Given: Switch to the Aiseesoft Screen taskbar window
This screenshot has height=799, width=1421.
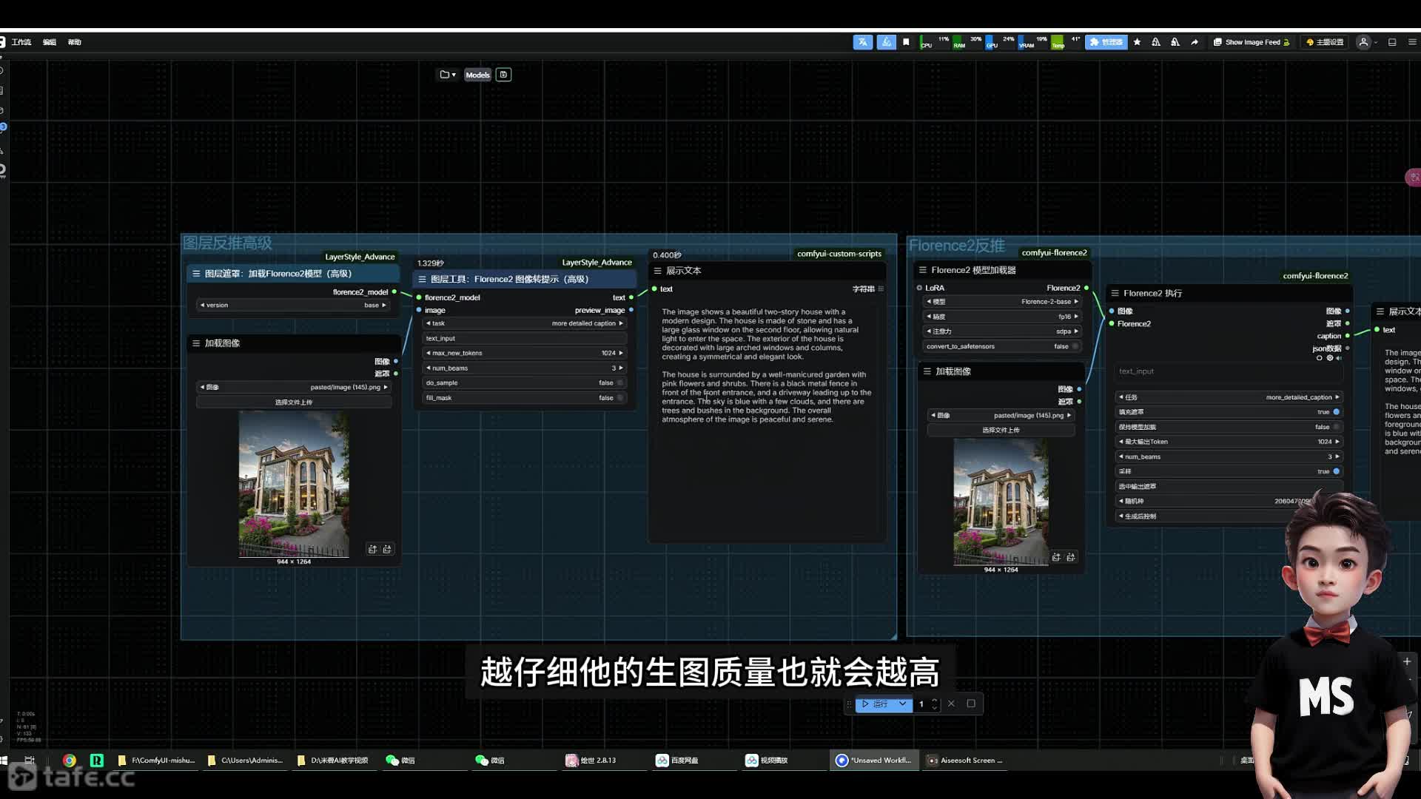Looking at the screenshot, I should tap(965, 761).
